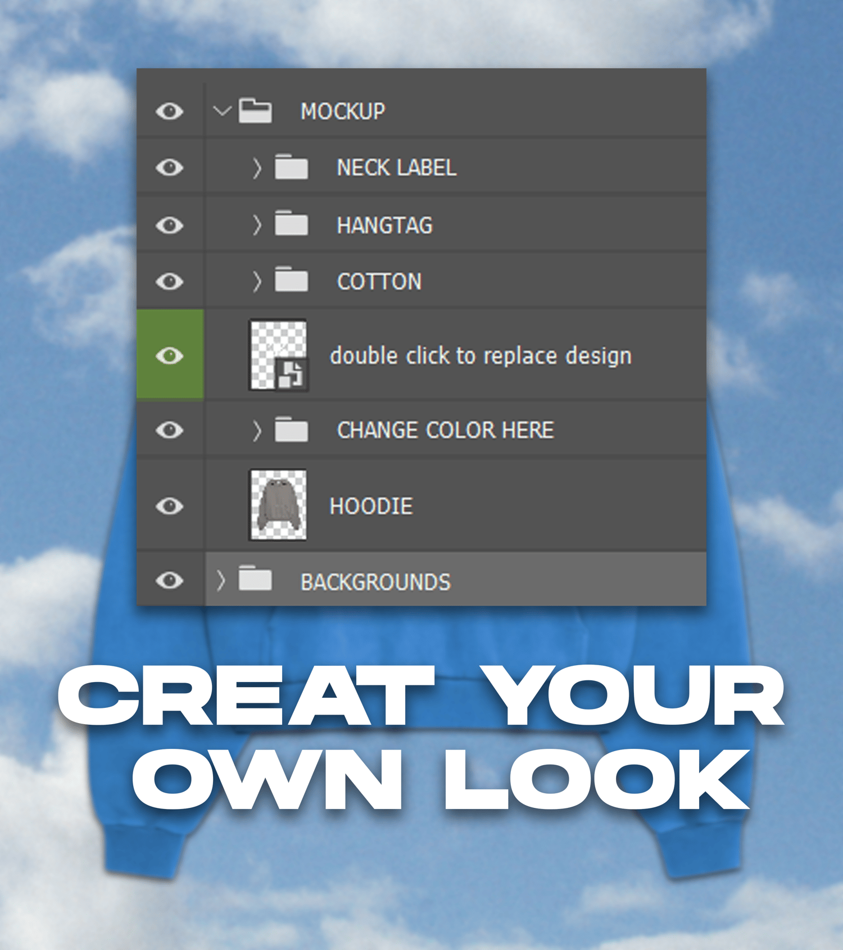Screen dimensions: 843x950
Task: Select the COTTON group name
Action: pos(379,281)
